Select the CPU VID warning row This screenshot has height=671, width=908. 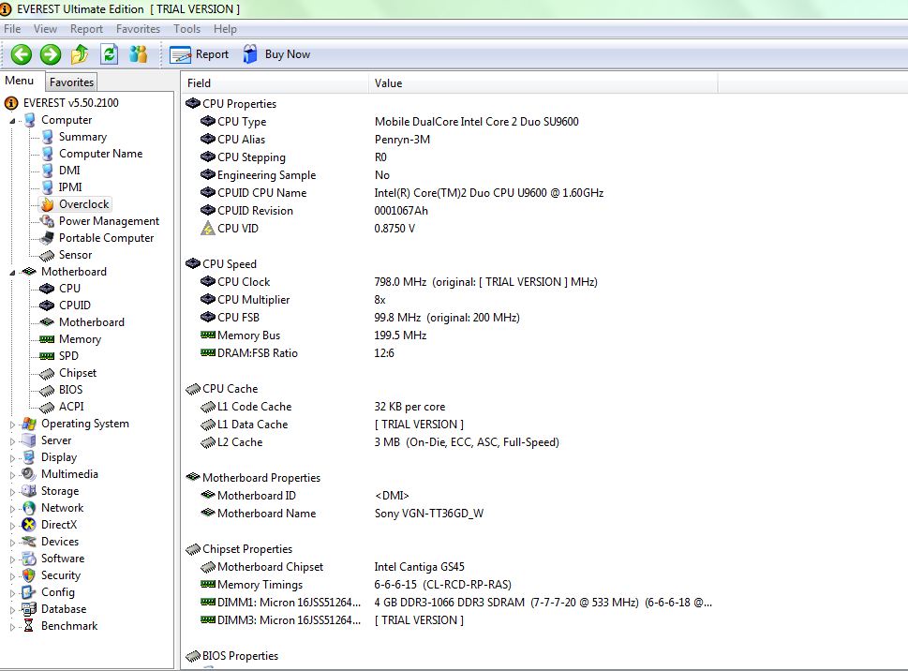point(449,229)
